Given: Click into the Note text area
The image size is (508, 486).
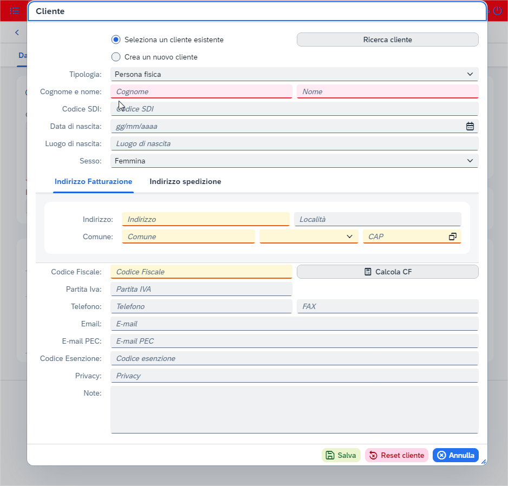Looking at the screenshot, I should (x=294, y=409).
